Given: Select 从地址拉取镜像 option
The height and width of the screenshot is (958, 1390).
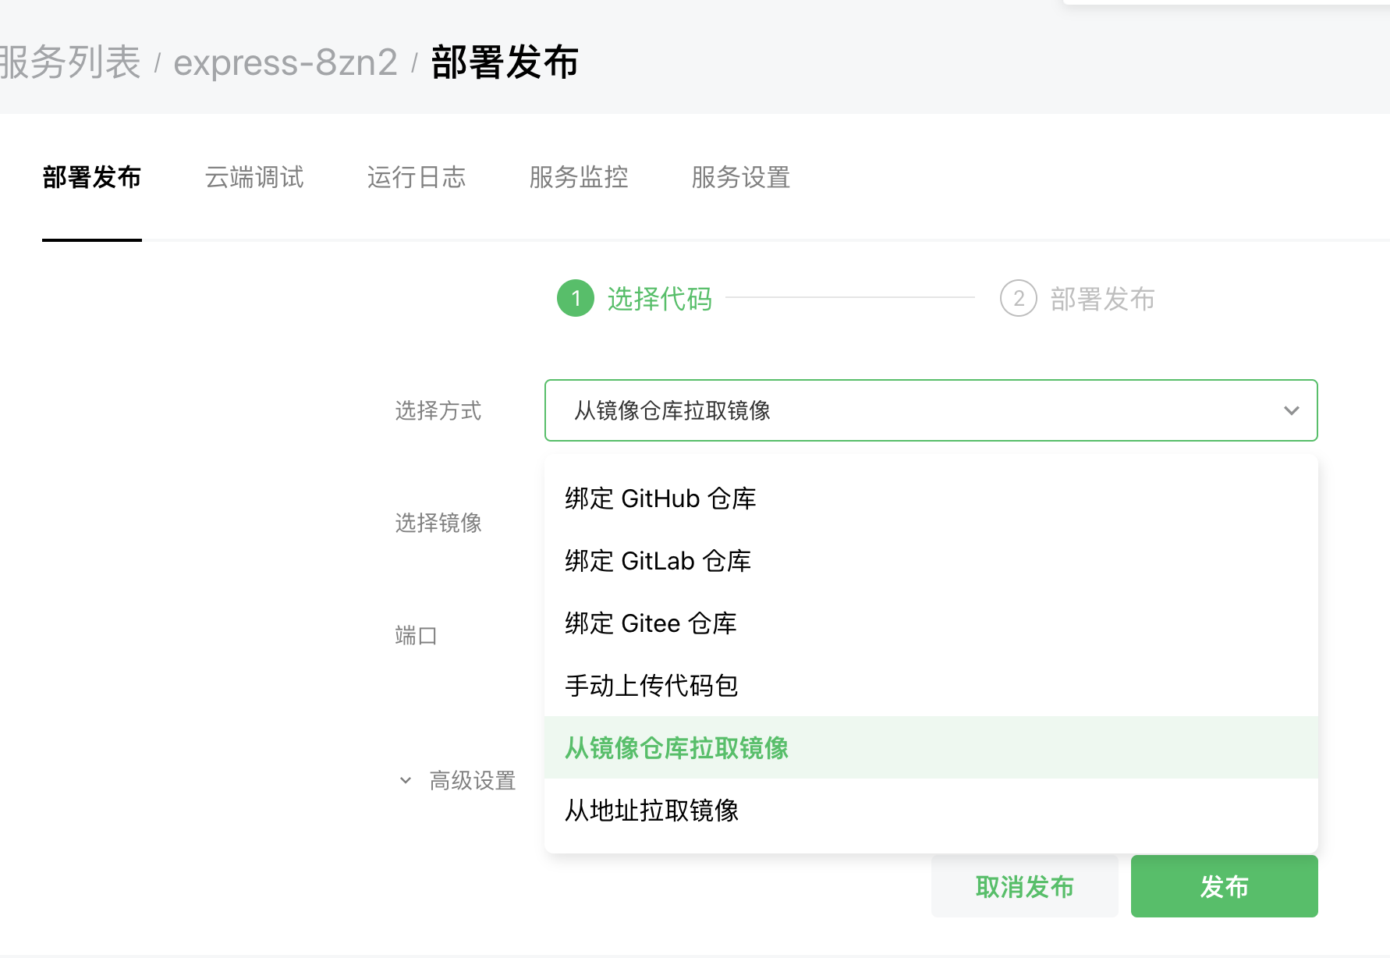Looking at the screenshot, I should [x=931, y=810].
